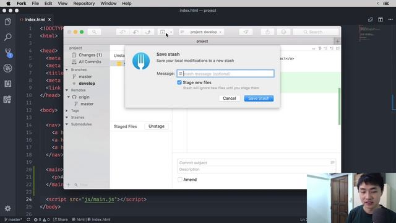396x223 pixels.
Task: Close the index.html tab
Action: point(49,19)
